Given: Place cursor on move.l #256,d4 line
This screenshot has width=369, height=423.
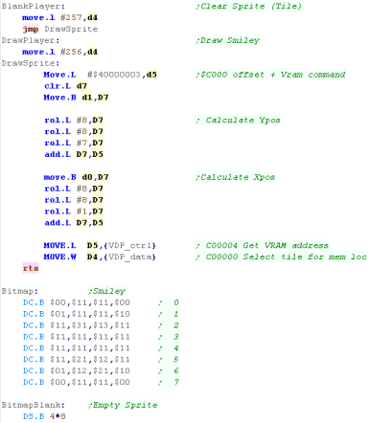Looking at the screenshot, I should tap(59, 52).
